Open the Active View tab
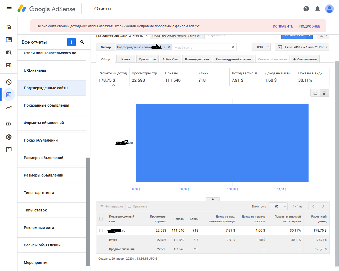The height and width of the screenshot is (271, 339). point(170,59)
